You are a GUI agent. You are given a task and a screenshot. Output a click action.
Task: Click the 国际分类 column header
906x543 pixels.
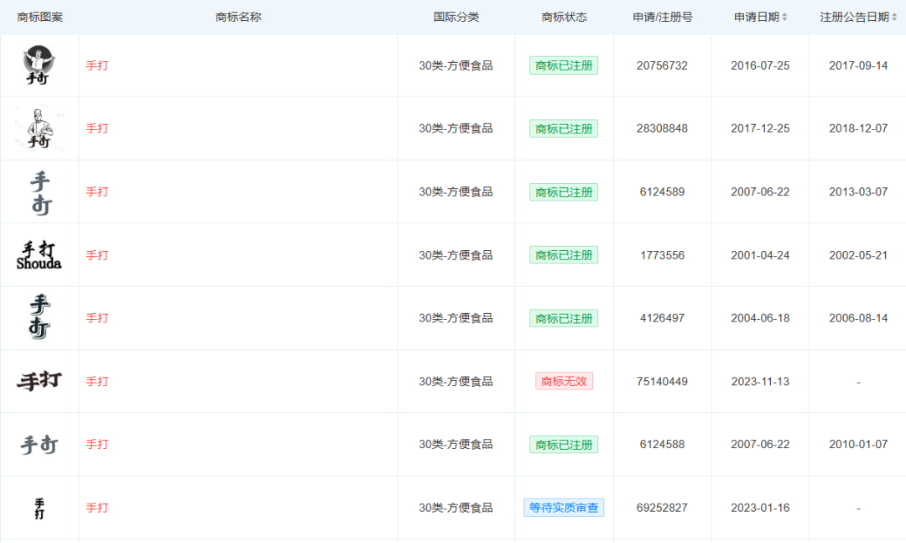[x=456, y=17]
